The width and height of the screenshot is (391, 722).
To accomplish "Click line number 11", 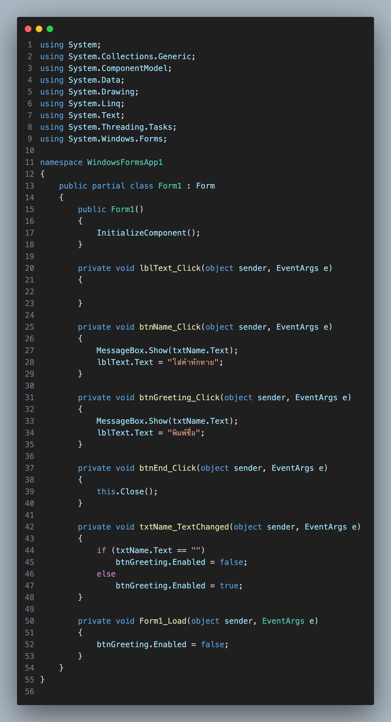I will (x=29, y=162).
